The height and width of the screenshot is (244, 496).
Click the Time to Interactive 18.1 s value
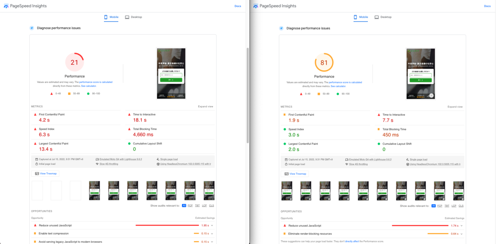[x=140, y=120]
